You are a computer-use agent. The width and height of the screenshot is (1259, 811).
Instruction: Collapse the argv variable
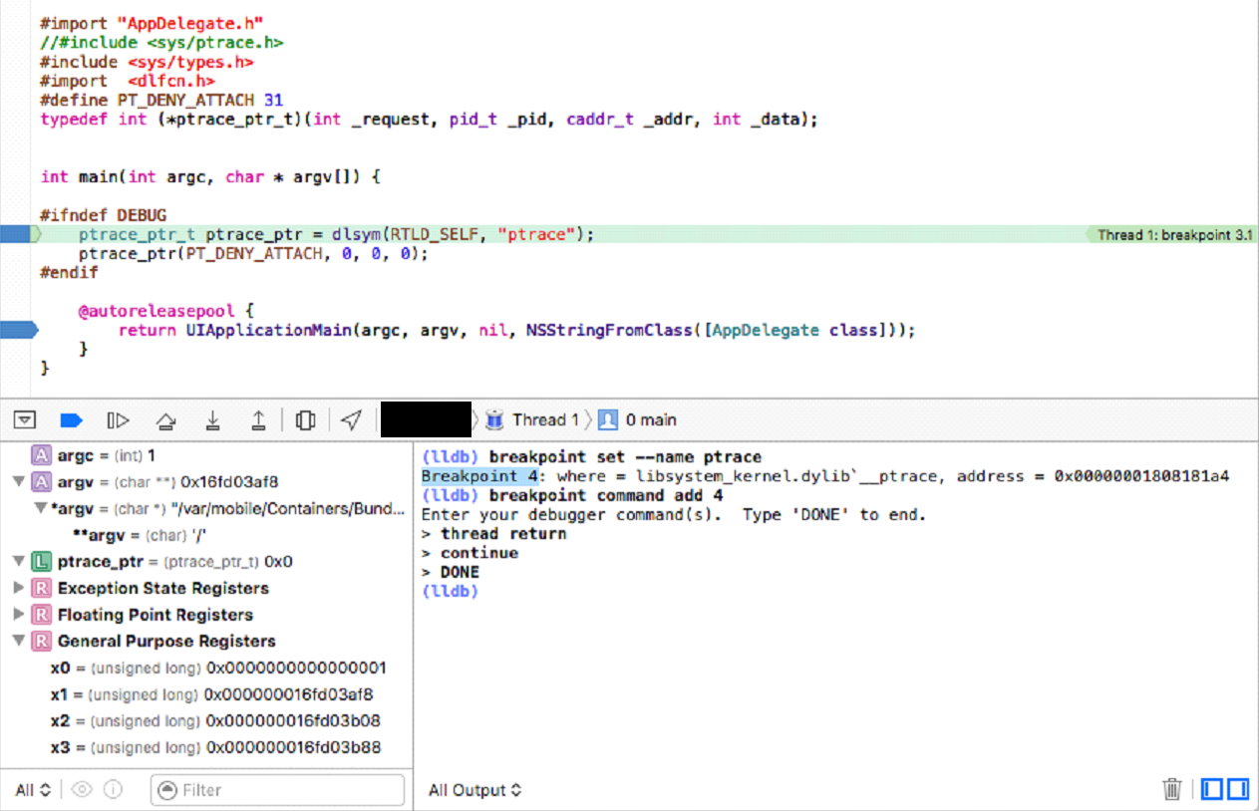pyautogui.click(x=18, y=482)
